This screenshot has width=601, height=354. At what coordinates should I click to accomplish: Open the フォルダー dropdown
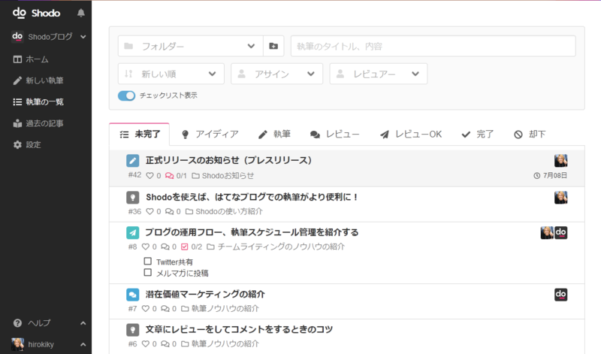coord(191,46)
